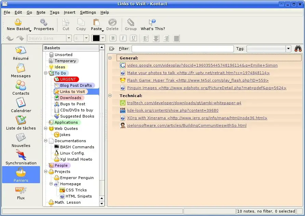This screenshot has height=216, width=305.
Task: Click the clear filter icon beside Filter
Action: click(112, 49)
